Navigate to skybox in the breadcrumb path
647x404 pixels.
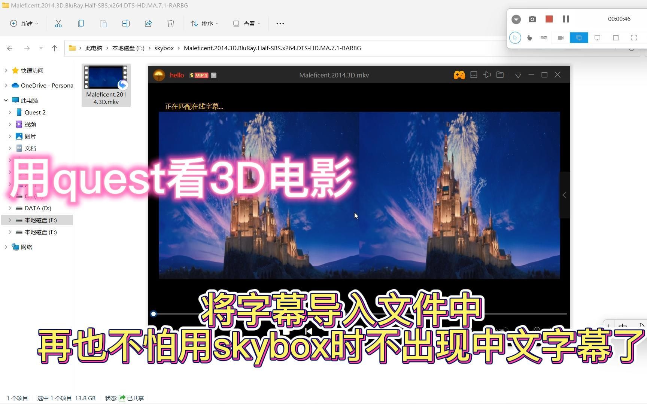tap(164, 48)
